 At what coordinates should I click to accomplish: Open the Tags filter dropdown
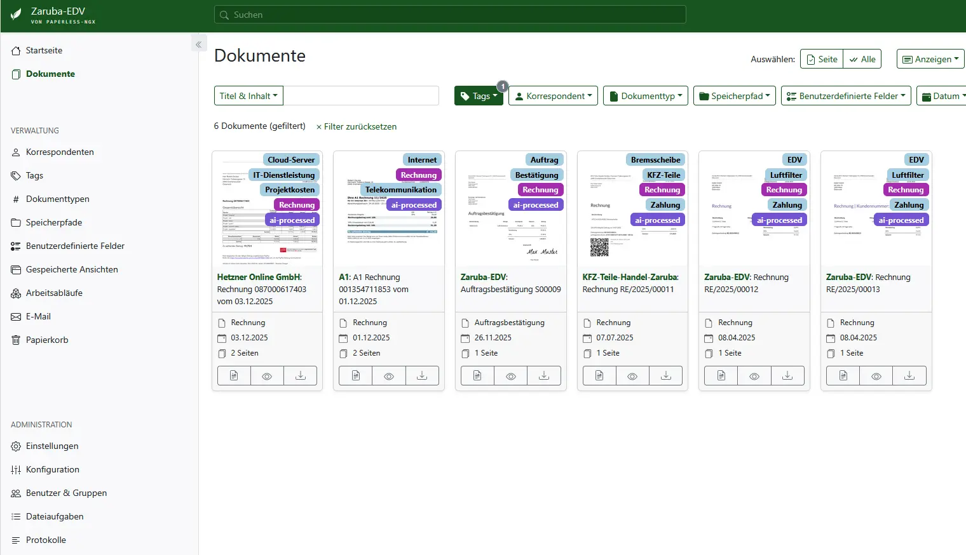(479, 96)
